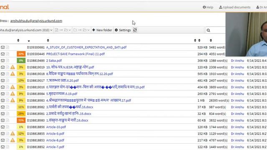This screenshot has height=150, width=267.
Task: Open the Help page
Action: (208, 7)
